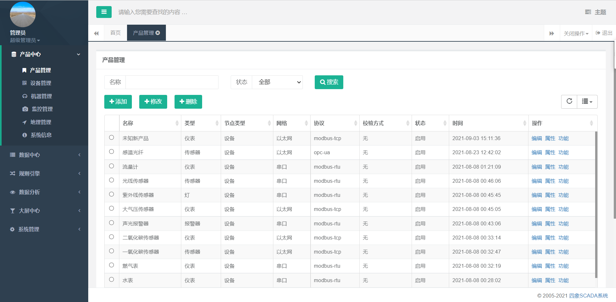Click the 搜索 button

pos(329,82)
